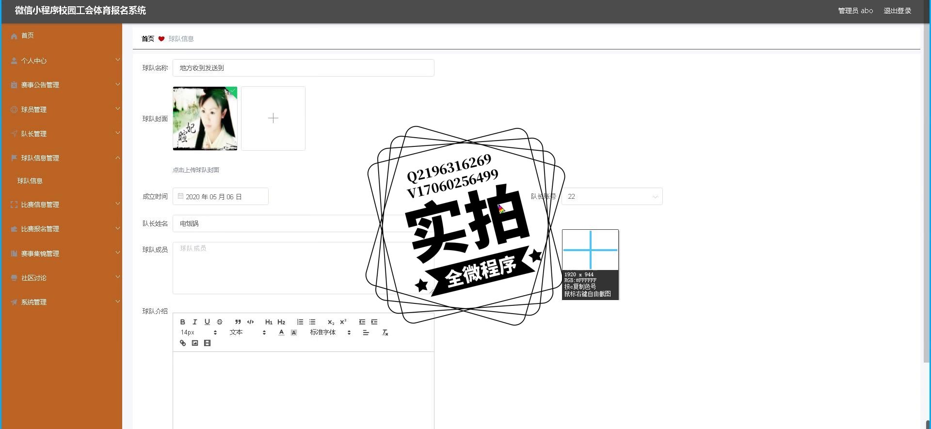Open 球队信息 submenu item
931x429 pixels.
[62, 181]
